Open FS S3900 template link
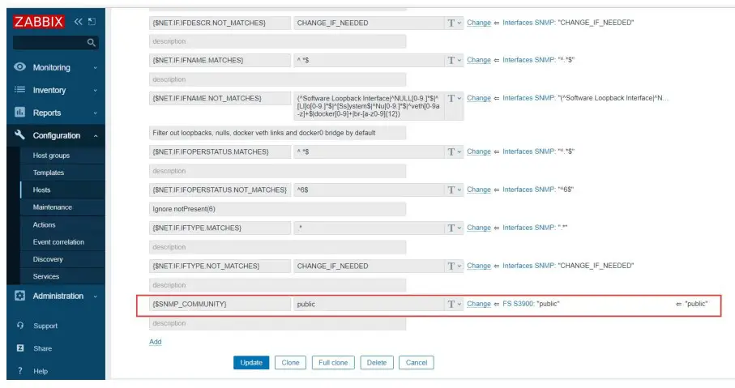This screenshot has width=735, height=388. (x=518, y=304)
